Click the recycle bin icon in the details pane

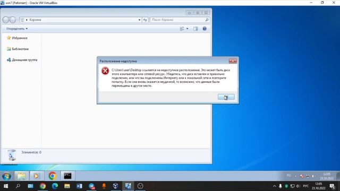tap(12, 155)
